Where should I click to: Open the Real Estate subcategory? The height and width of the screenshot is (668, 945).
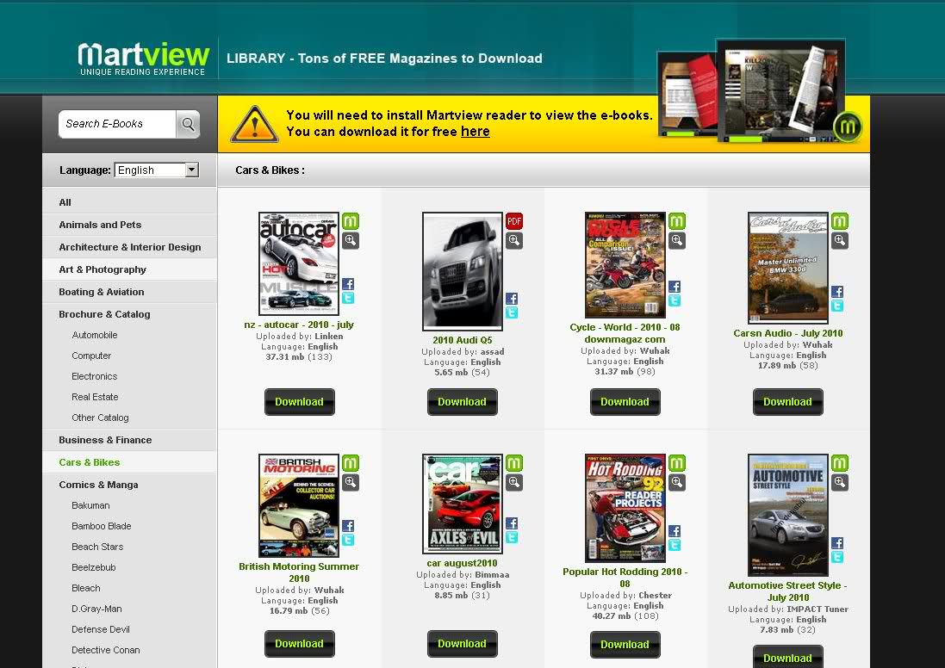coord(96,397)
